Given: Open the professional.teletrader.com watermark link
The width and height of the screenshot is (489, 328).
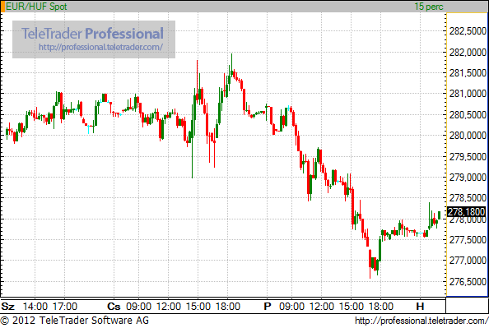Looking at the screenshot, I should [x=100, y=47].
